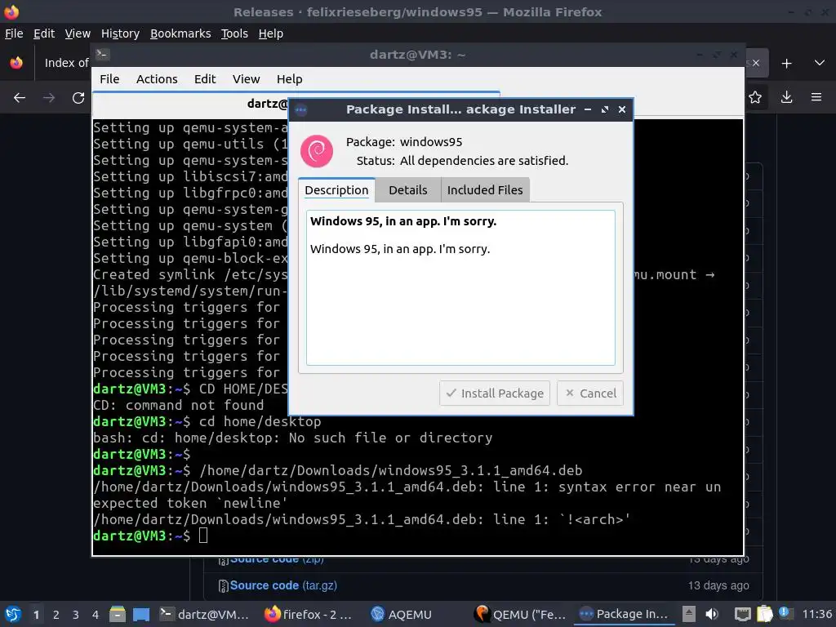Click the Firefox forward arrow
The width and height of the screenshot is (836, 627).
pos(49,98)
